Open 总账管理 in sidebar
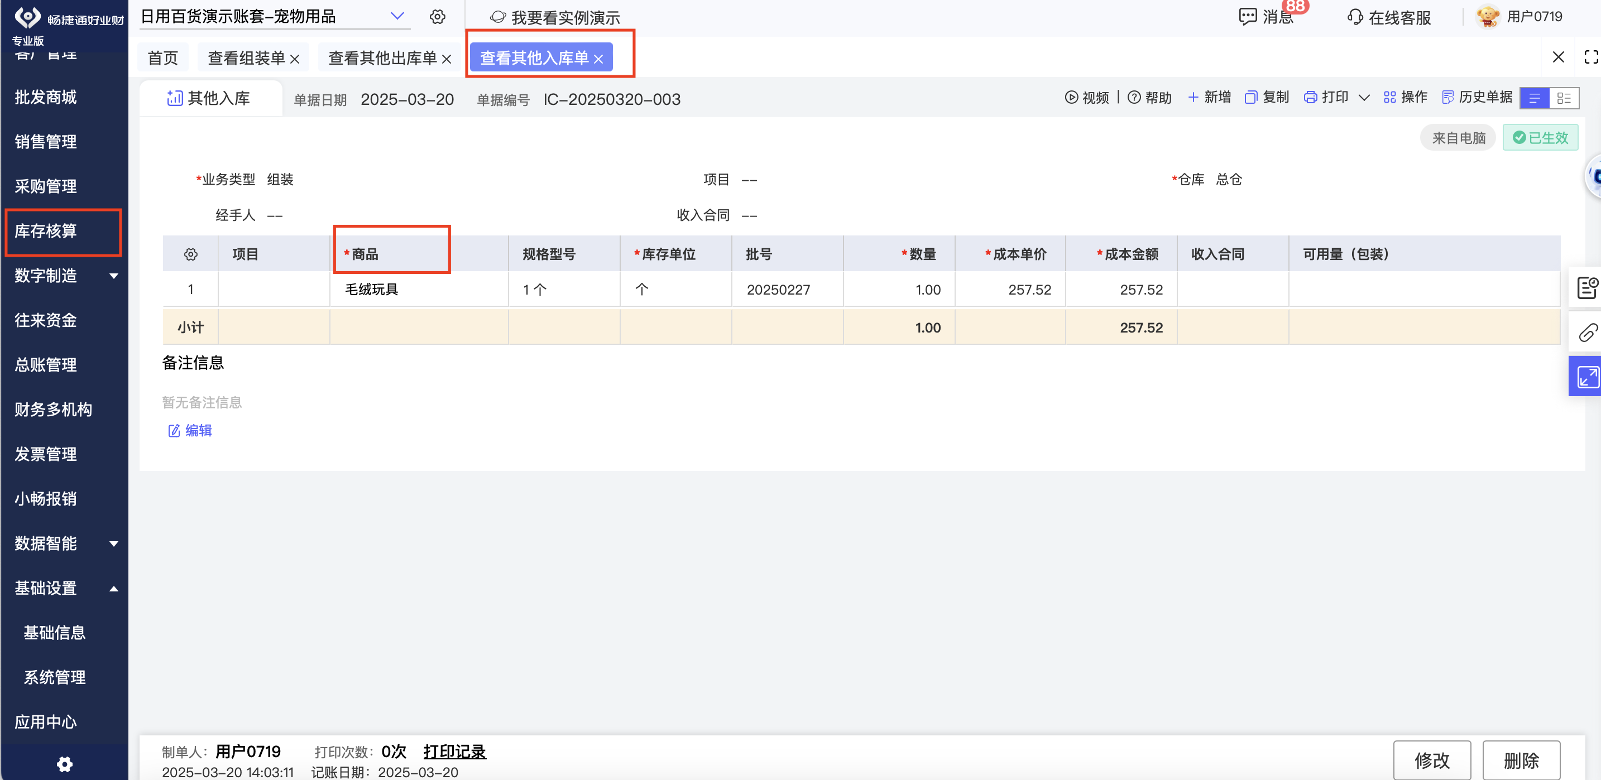The width and height of the screenshot is (1601, 780). (x=46, y=364)
